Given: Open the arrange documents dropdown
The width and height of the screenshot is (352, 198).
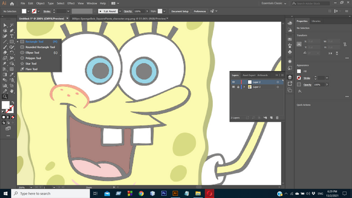Looking at the screenshot, I should tap(115, 3).
